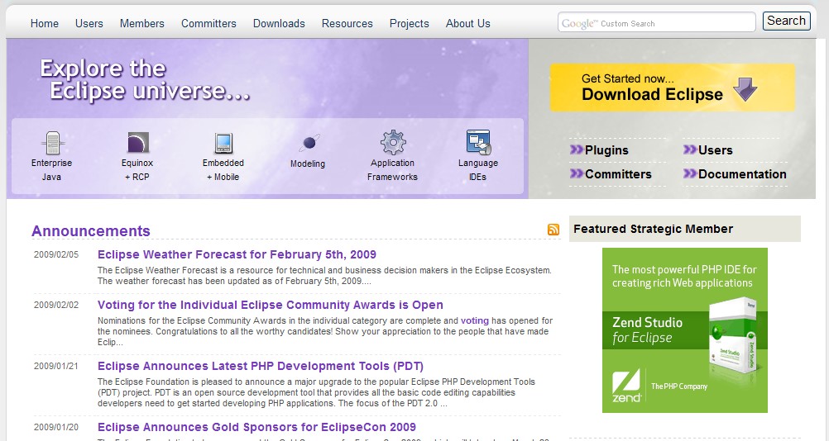Click the double-arrow icon beside Plugins
829x441 pixels.
577,149
